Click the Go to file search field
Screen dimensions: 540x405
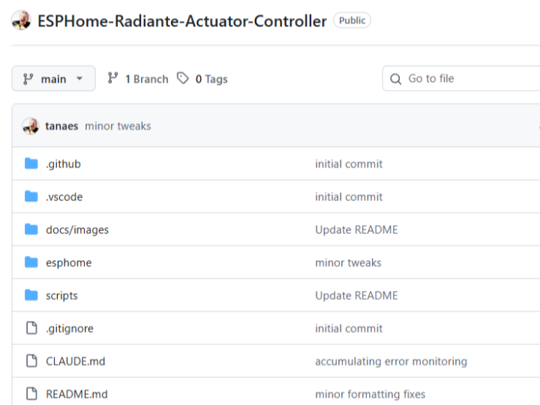(x=465, y=79)
